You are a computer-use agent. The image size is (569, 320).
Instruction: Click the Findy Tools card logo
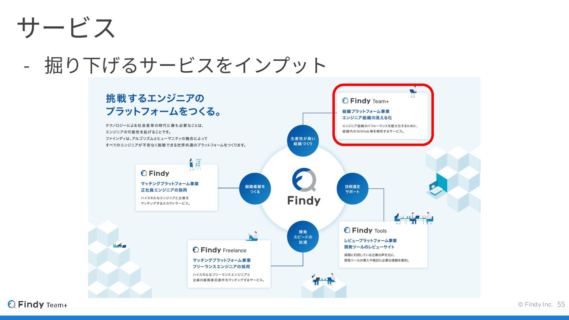pos(366,230)
